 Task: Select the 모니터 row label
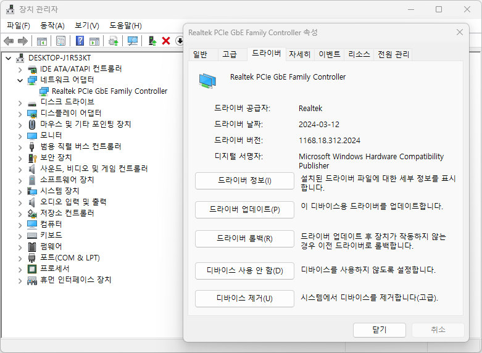click(x=51, y=136)
